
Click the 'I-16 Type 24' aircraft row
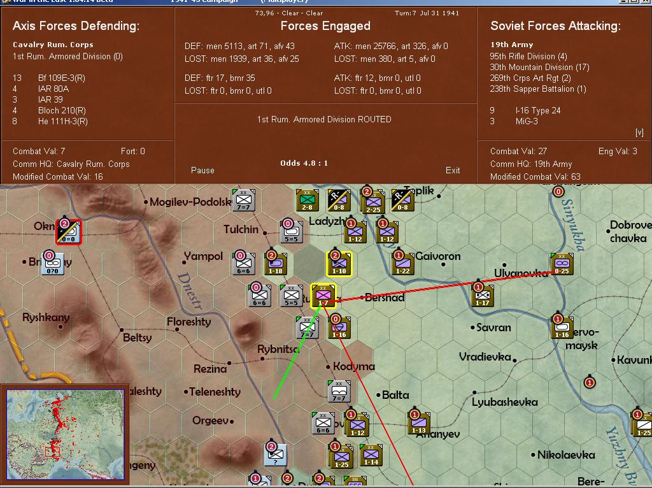tap(525, 110)
